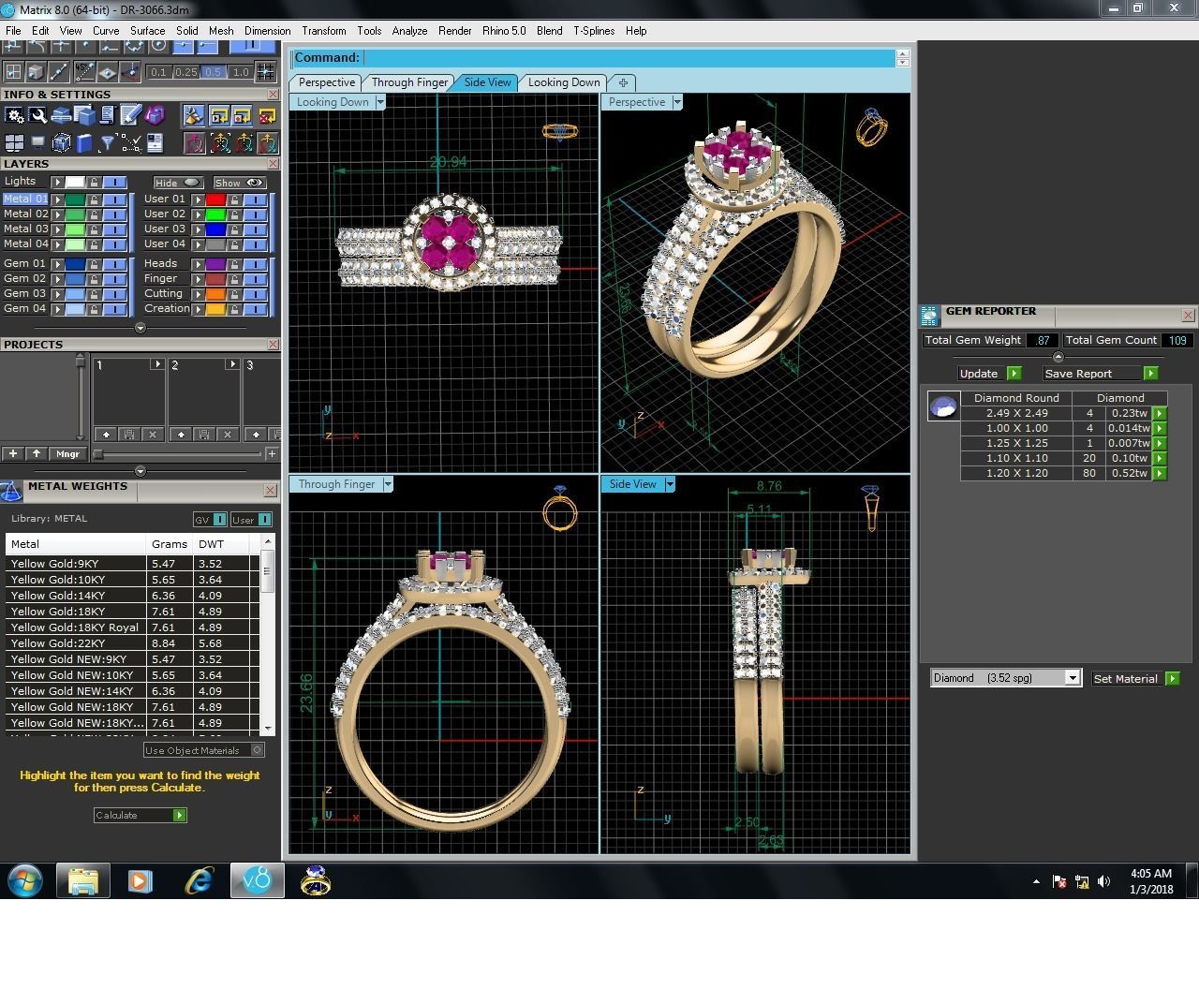Open Side View viewport dropdown arrow

(x=670, y=484)
